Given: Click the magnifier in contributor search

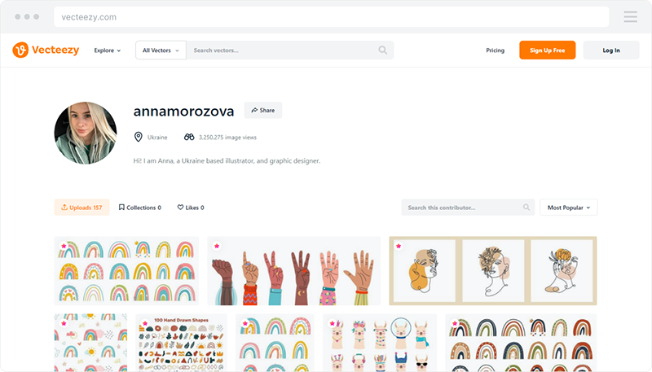Looking at the screenshot, I should point(526,208).
